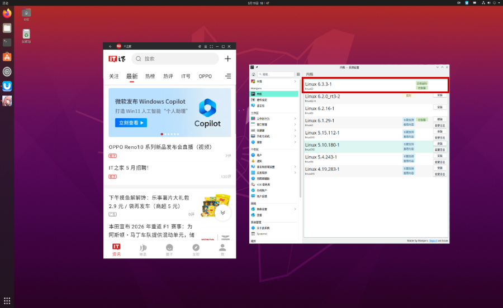Switch to the 热榜 tab in IT之家
Image resolution: width=503 pixels, height=308 pixels.
(150, 76)
